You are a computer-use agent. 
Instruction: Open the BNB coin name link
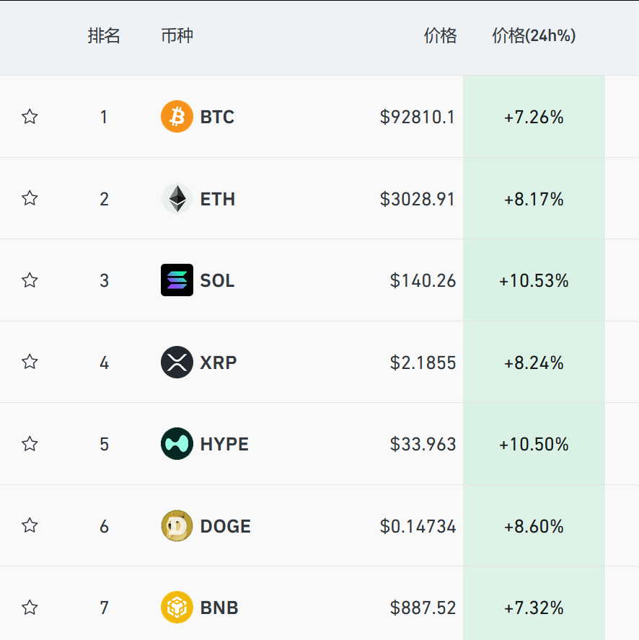219,608
